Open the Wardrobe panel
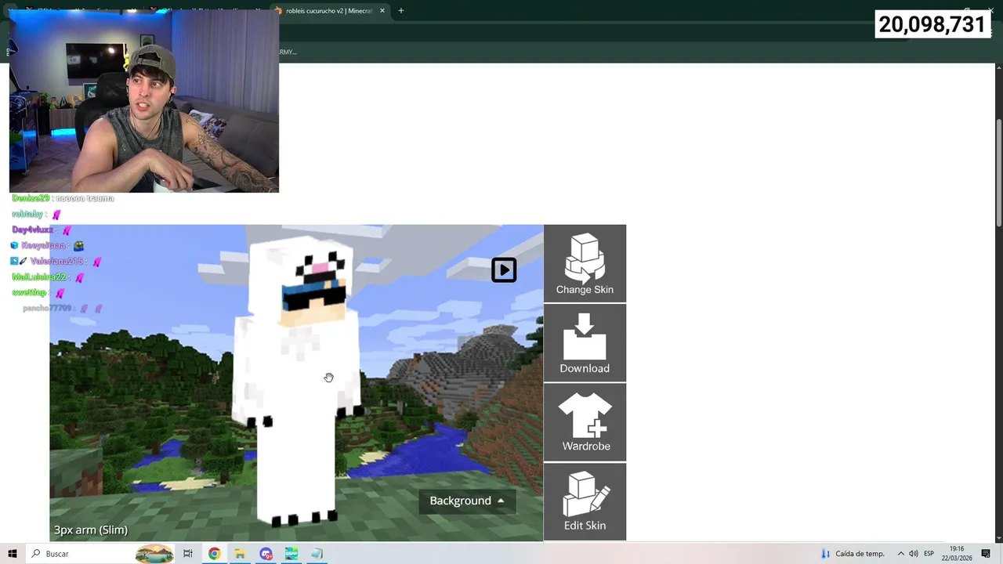 585,422
